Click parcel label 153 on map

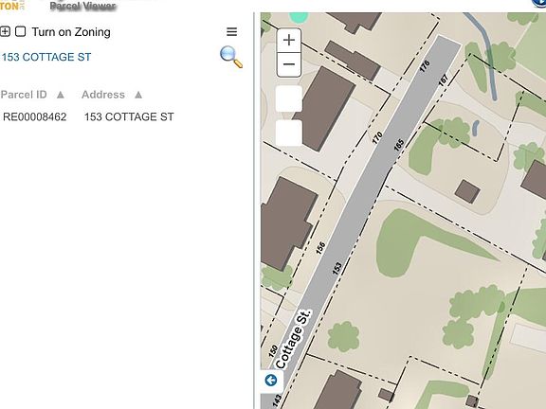coord(337,268)
